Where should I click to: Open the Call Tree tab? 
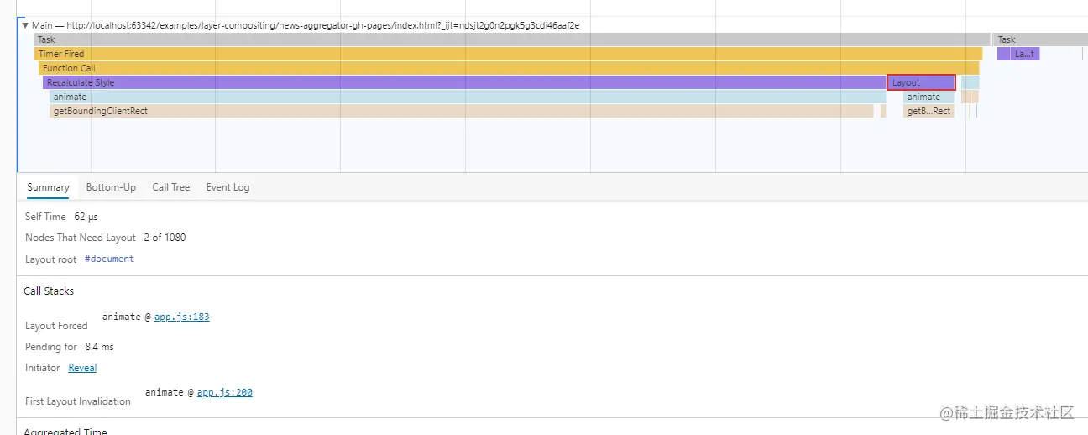(171, 187)
